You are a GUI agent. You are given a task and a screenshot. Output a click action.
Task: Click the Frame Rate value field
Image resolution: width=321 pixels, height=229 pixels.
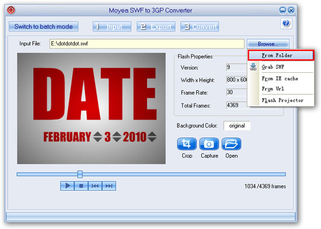pyautogui.click(x=236, y=92)
